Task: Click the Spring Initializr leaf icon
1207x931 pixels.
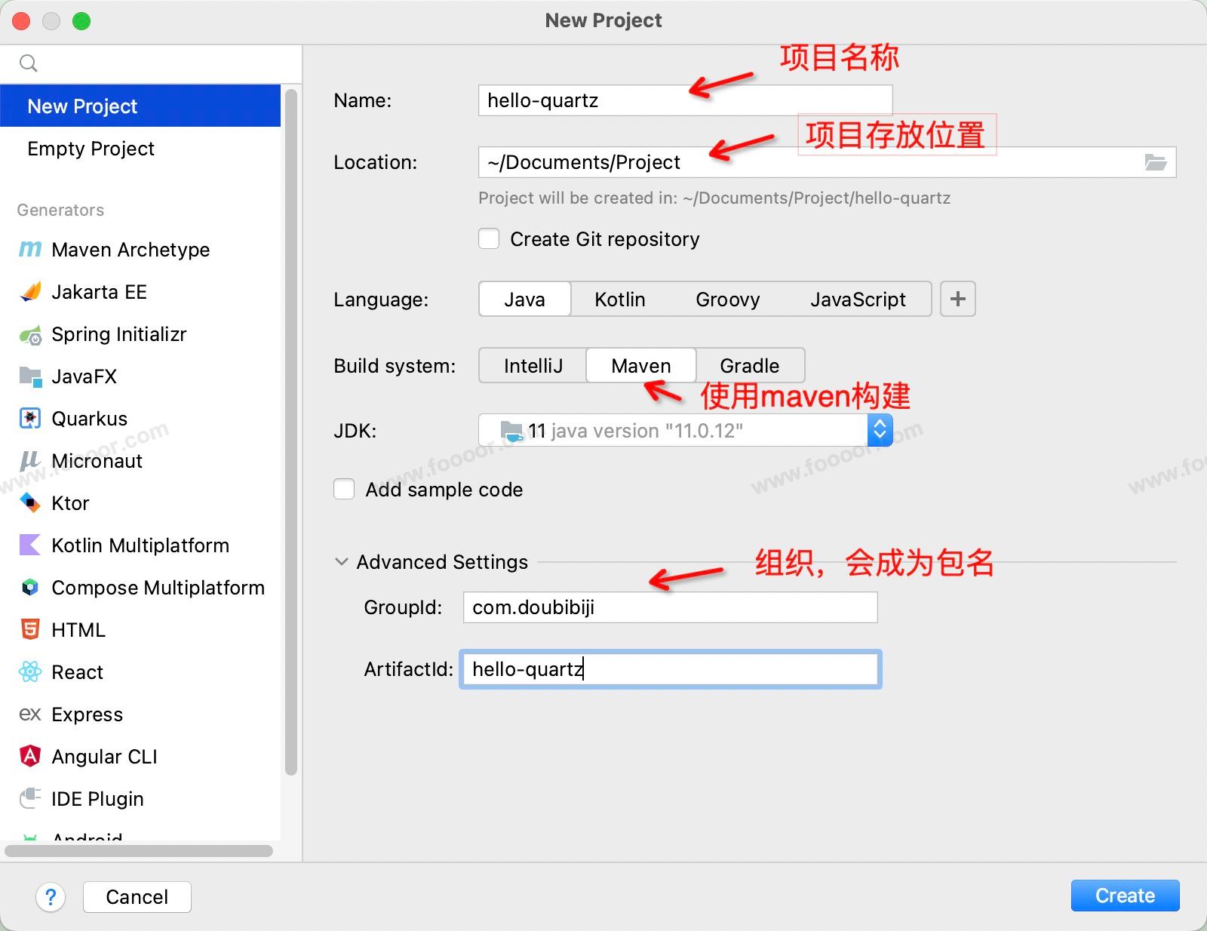Action: click(30, 334)
